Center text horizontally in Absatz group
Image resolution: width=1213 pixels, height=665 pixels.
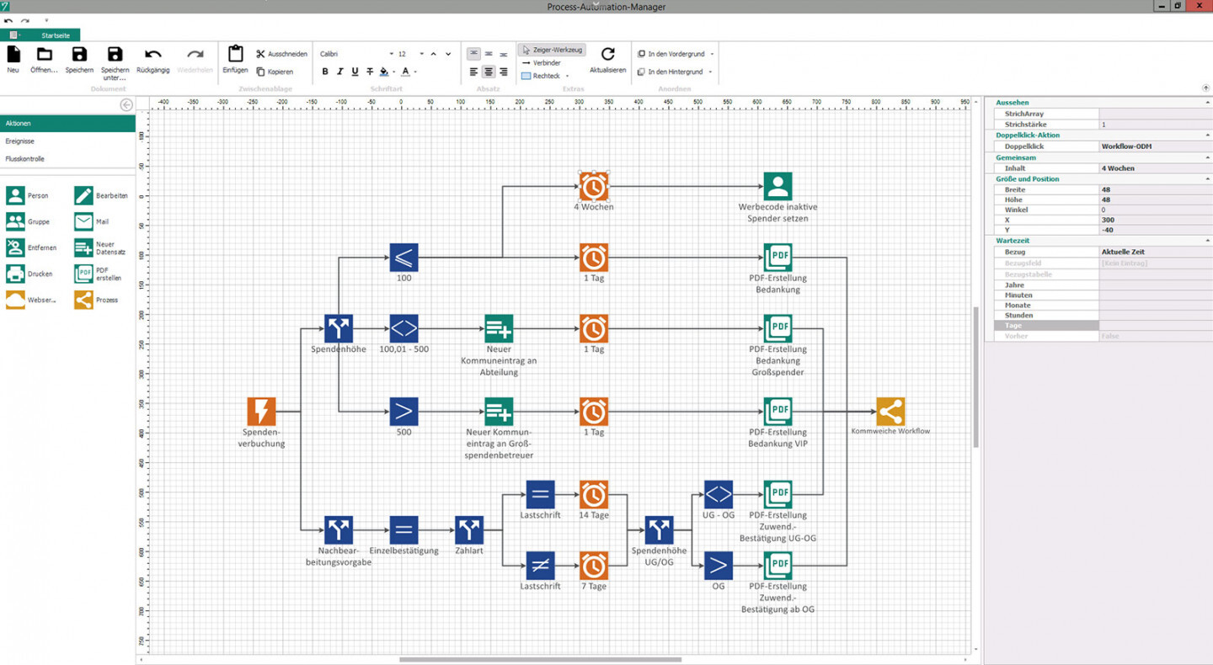[x=489, y=72]
